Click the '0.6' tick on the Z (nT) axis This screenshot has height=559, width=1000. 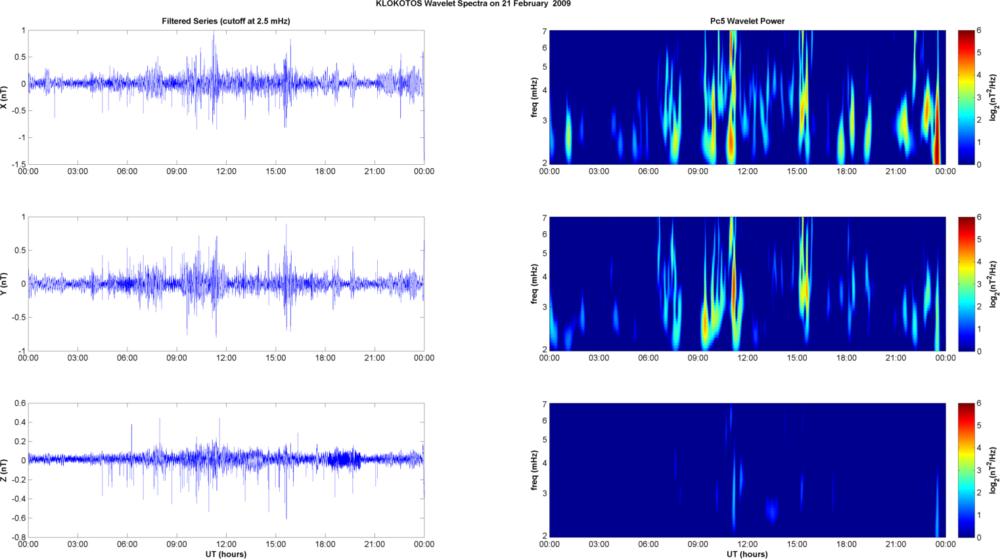click(20, 403)
